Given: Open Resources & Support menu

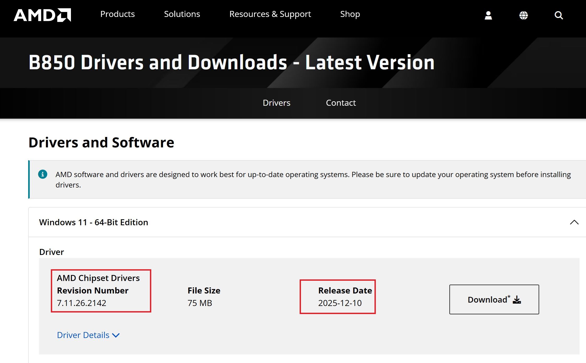Looking at the screenshot, I should tap(270, 14).
